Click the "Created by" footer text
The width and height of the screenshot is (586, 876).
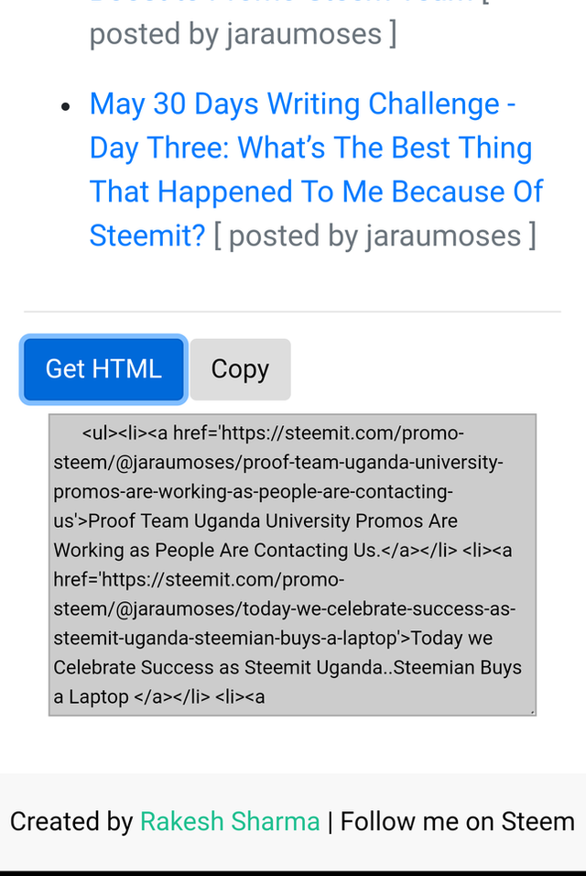[71, 822]
